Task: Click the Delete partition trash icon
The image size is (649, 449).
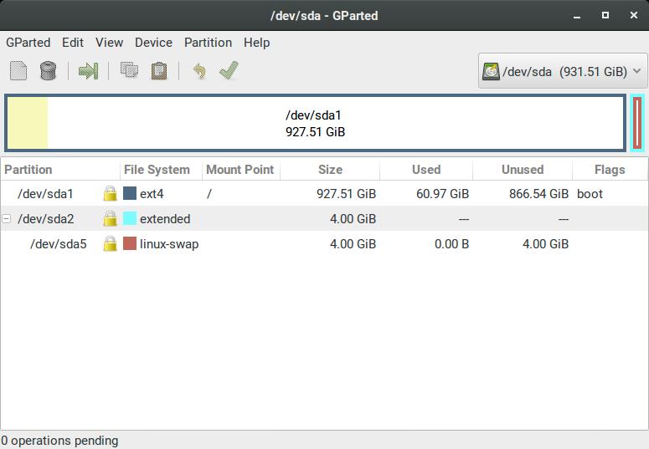Action: coord(48,71)
